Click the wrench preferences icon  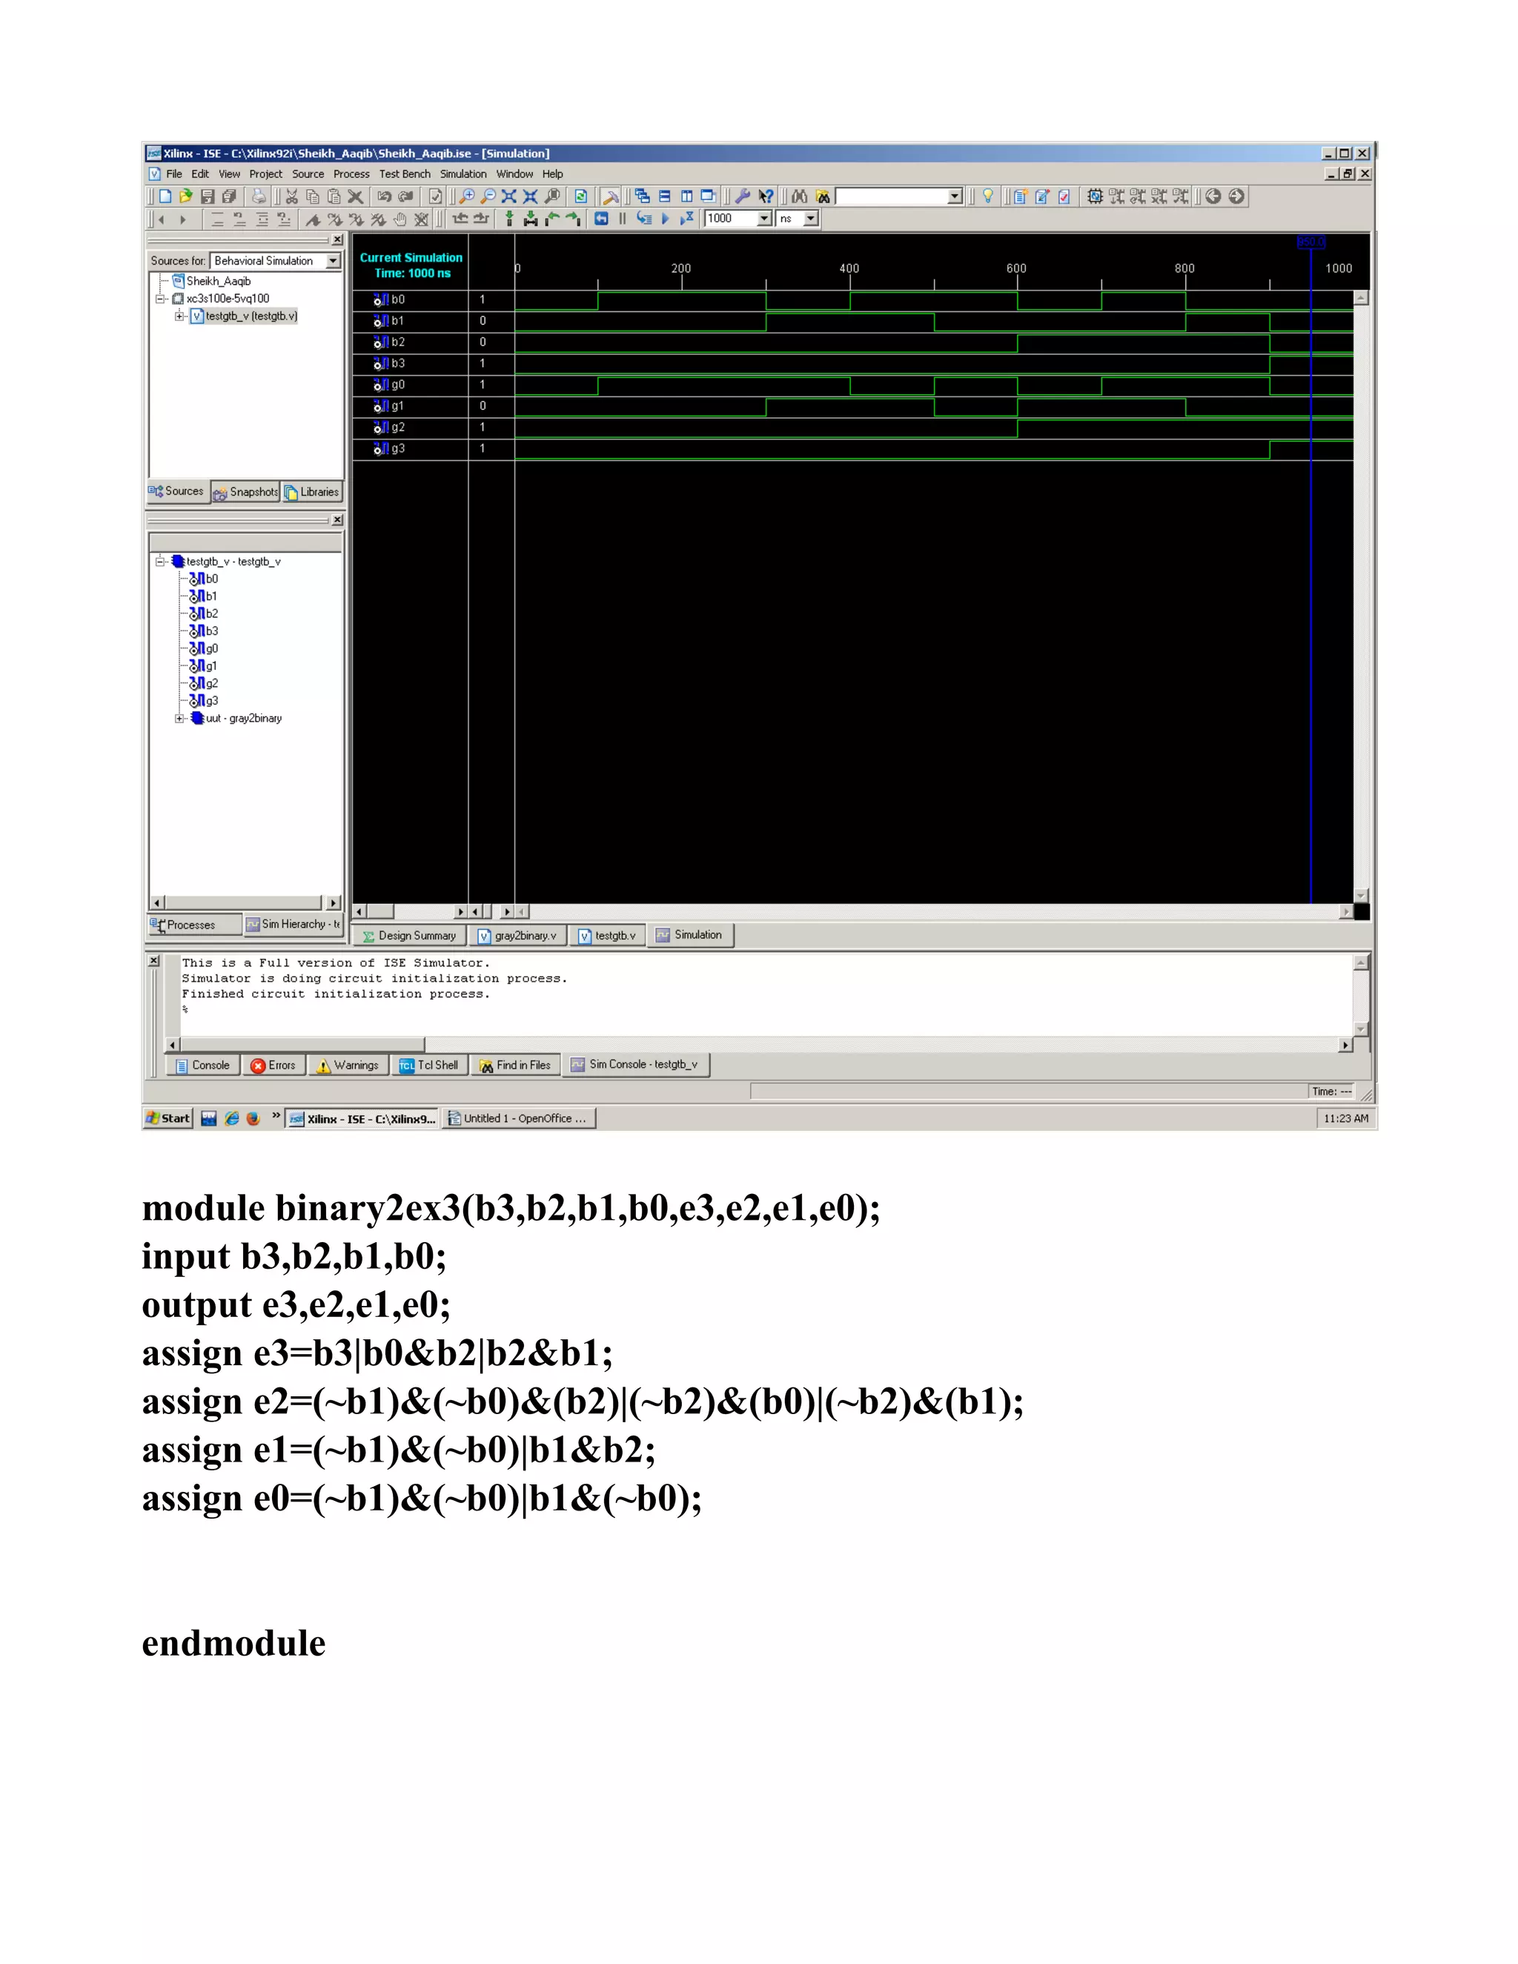[743, 196]
